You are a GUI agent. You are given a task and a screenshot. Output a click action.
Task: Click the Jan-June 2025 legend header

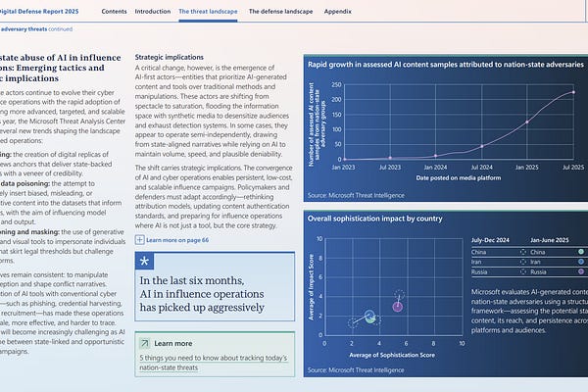click(x=550, y=240)
